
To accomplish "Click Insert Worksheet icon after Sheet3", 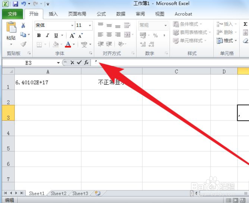I will tap(98, 193).
